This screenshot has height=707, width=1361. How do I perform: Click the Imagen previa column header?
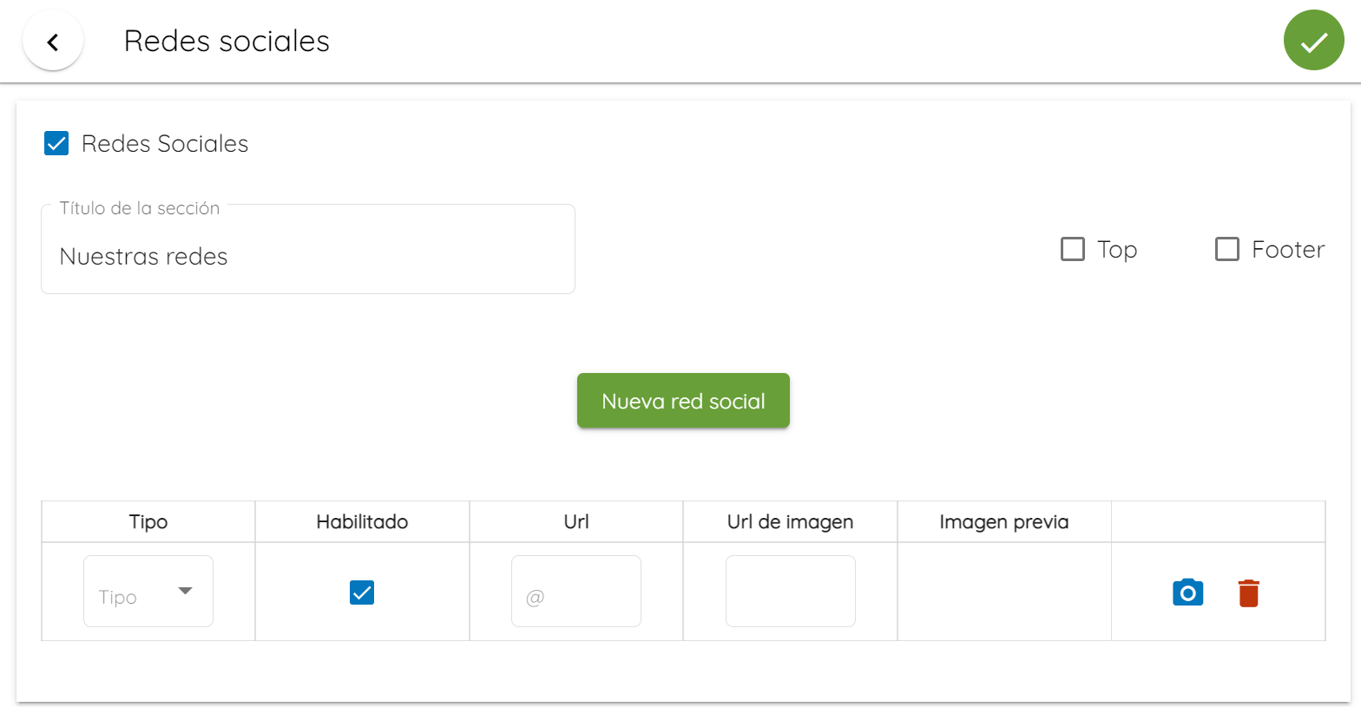[x=1004, y=522]
